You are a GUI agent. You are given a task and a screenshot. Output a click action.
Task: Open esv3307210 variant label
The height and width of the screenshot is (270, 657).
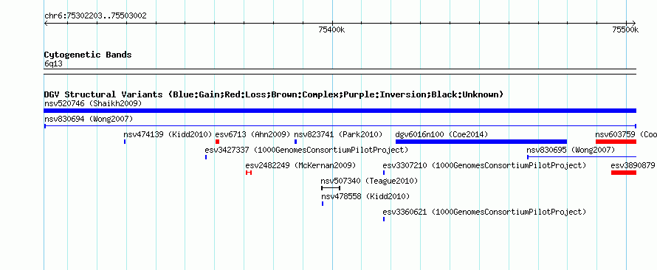(x=484, y=166)
